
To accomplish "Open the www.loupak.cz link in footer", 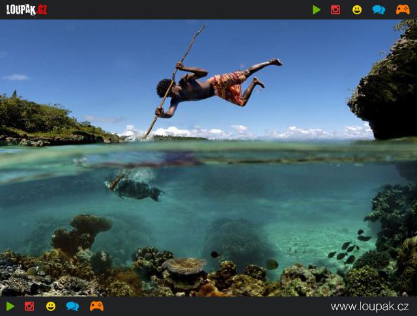I will (x=369, y=306).
